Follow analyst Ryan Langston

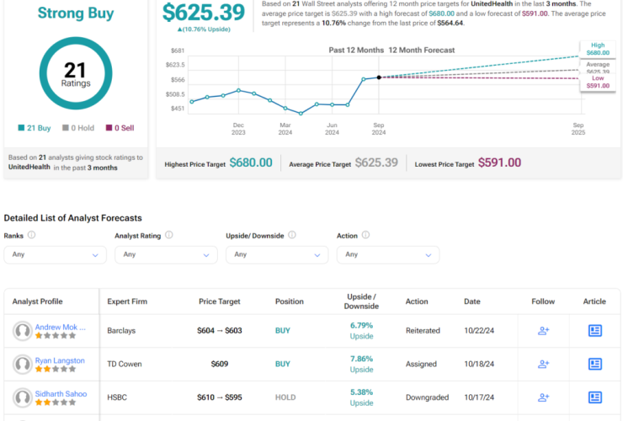coord(543,364)
